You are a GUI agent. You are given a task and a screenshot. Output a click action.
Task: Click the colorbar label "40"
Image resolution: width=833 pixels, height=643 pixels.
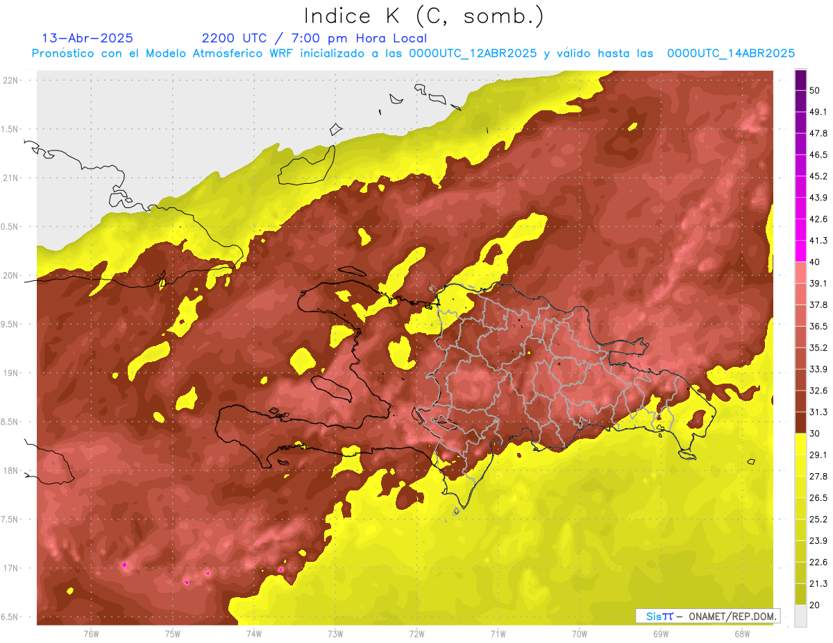(816, 262)
